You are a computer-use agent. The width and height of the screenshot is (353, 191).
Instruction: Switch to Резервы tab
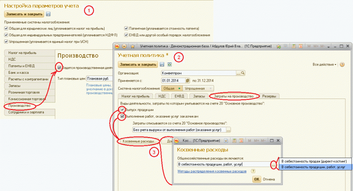tap(269, 96)
